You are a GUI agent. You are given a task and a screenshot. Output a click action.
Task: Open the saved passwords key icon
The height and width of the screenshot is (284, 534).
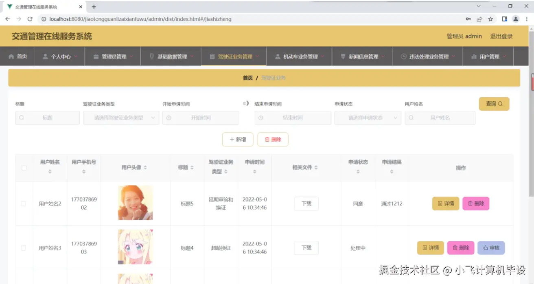468,19
